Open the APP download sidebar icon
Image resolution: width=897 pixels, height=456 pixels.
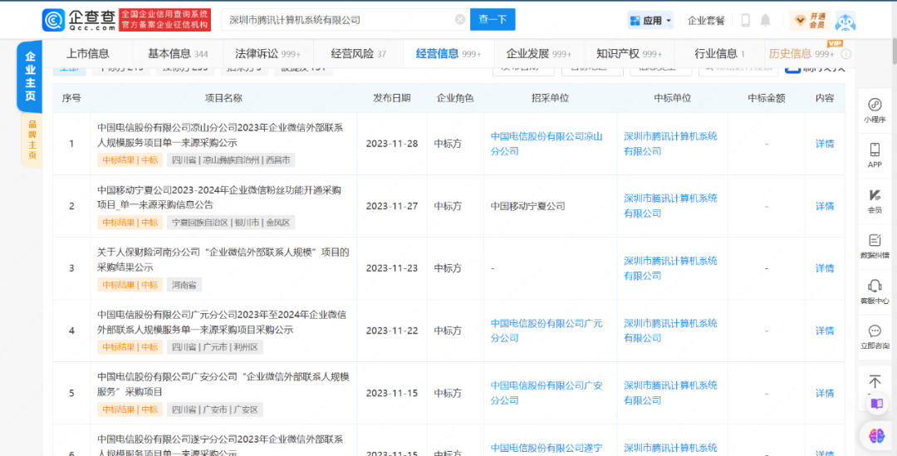point(875,155)
